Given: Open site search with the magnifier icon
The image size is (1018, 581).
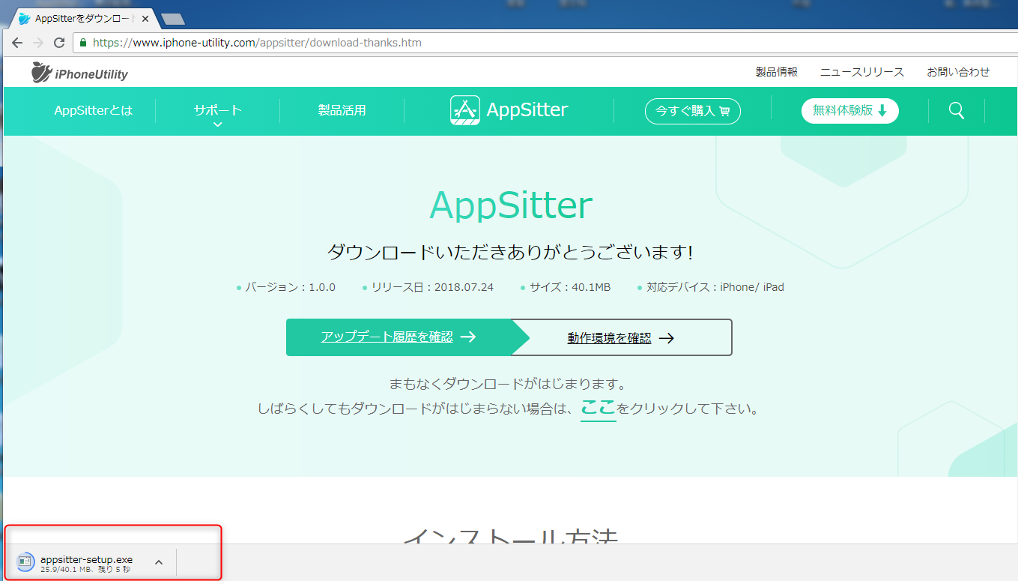Looking at the screenshot, I should tap(956, 110).
